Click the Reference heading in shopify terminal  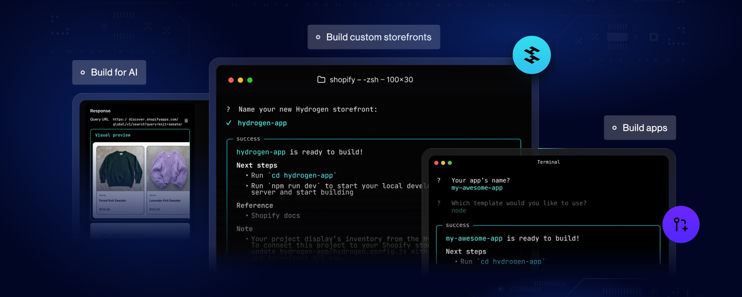[x=255, y=206]
